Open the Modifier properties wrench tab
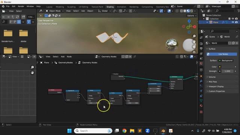This screenshot has height=135, width=240. click(x=201, y=81)
